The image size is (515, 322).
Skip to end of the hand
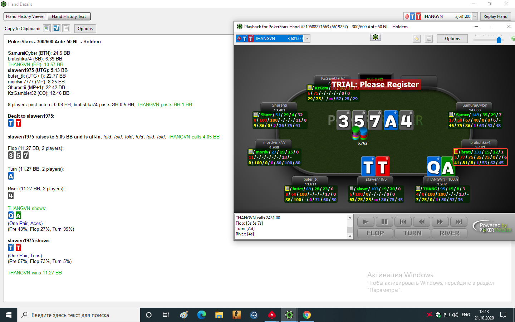click(459, 222)
